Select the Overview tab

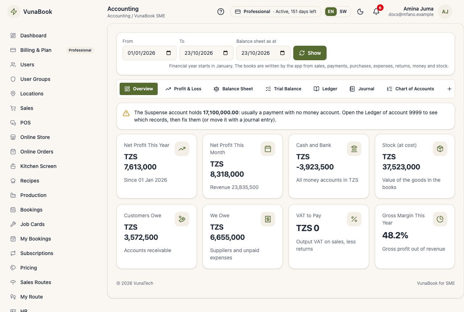[138, 89]
